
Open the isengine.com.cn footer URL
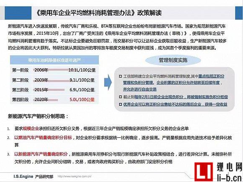click(75, 176)
